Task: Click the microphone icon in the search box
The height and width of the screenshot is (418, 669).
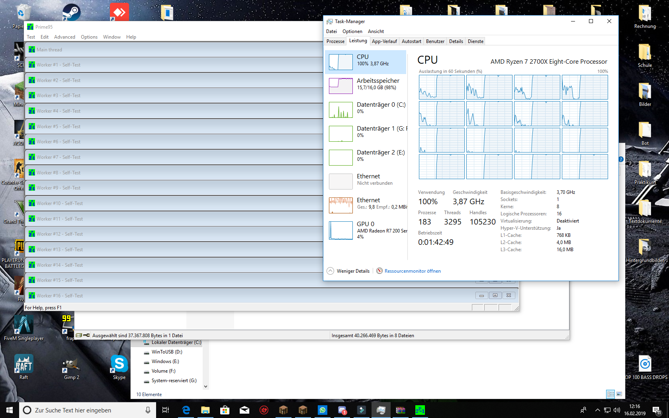Action: coord(148,410)
